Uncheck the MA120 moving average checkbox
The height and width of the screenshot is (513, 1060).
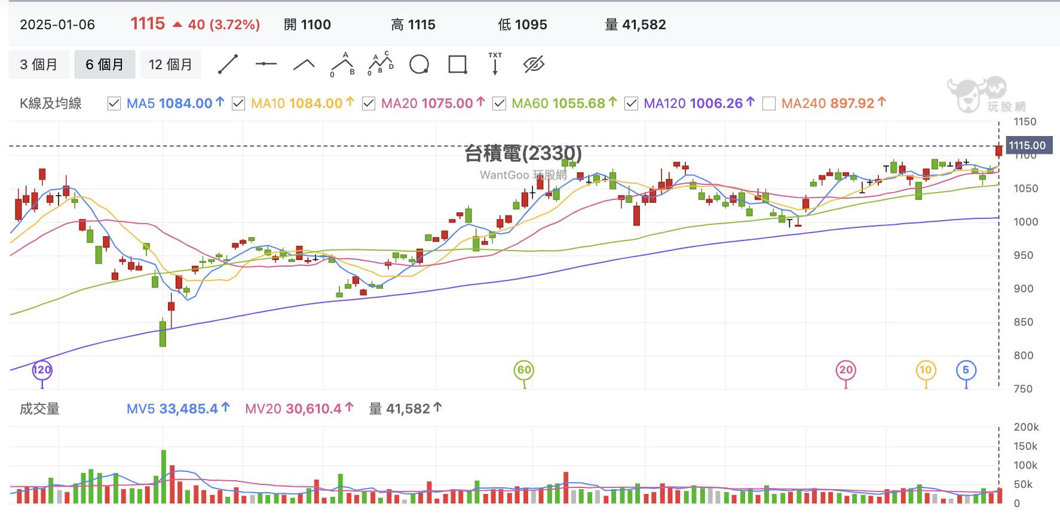tap(631, 104)
